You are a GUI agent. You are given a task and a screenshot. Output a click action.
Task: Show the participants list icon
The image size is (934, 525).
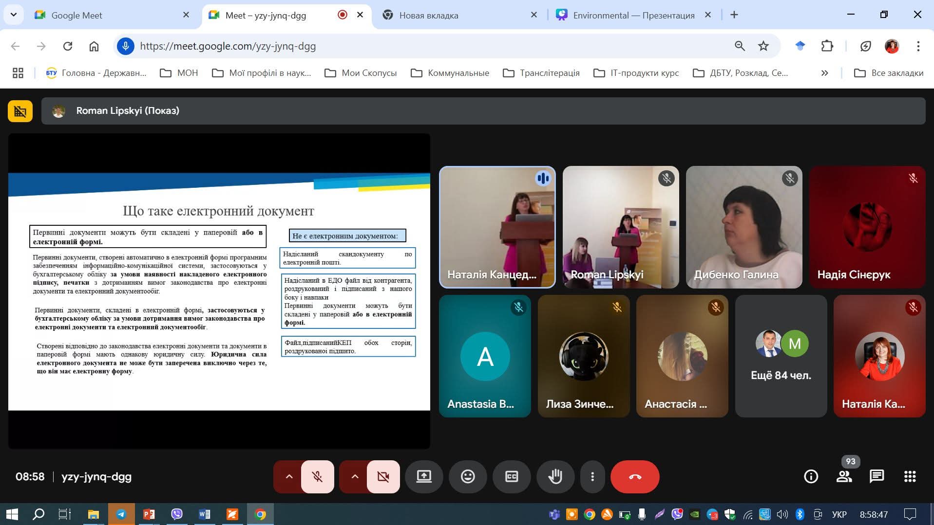pyautogui.click(x=844, y=477)
